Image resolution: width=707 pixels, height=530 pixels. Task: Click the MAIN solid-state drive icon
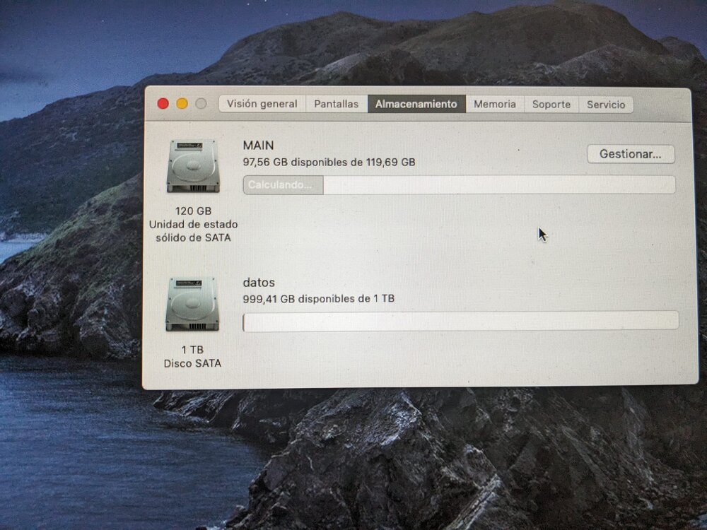(193, 166)
